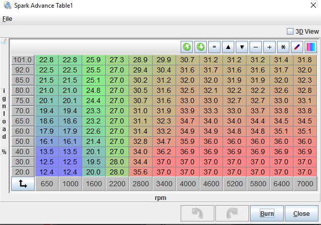Click the undo arrow button

point(197,213)
